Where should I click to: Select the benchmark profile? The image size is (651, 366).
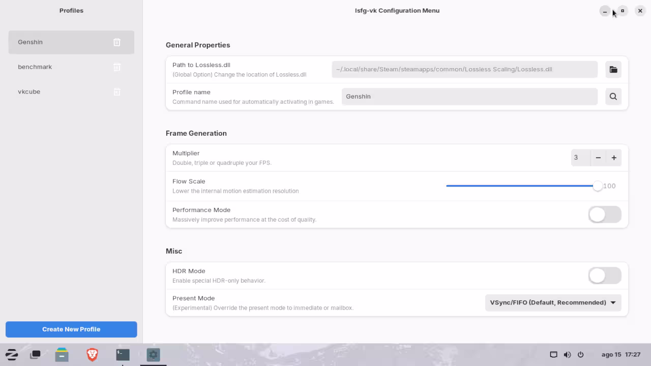click(x=71, y=67)
